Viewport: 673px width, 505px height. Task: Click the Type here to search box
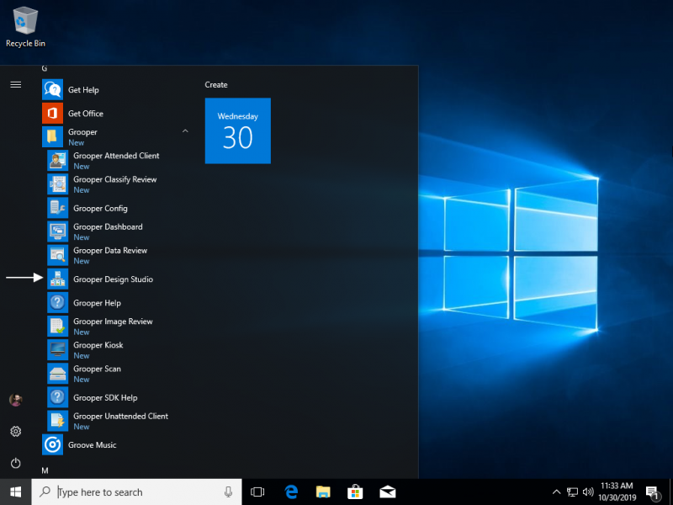click(x=136, y=492)
